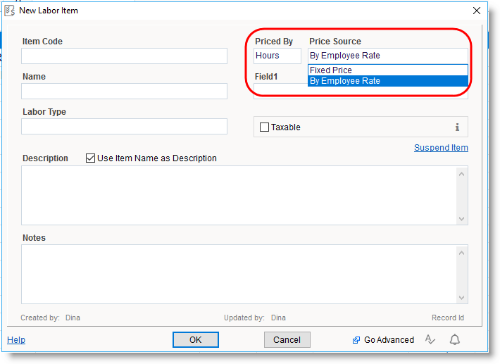
Task: Close the New Labor Item dialog
Action: [x=477, y=11]
